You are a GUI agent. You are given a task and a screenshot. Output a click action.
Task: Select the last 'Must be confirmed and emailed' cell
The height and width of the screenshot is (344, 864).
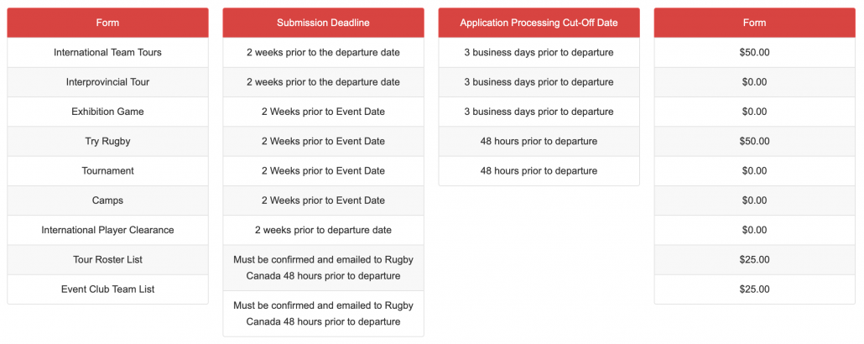[323, 314]
